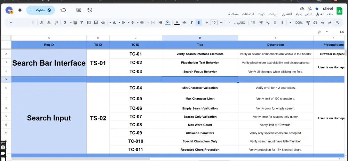Toggle italic formatting

(191, 23)
